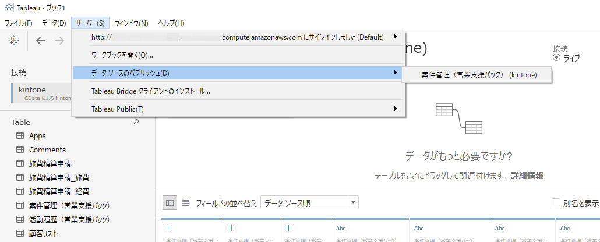Open the フィールドの並べ替え dropdown

click(x=309, y=203)
